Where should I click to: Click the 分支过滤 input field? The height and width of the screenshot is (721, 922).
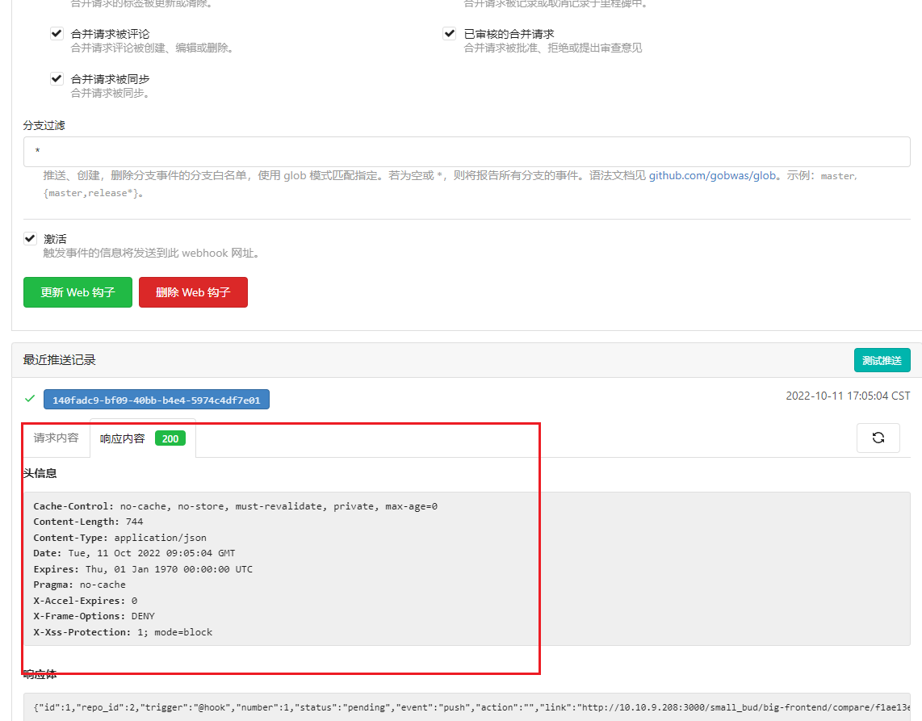tap(467, 152)
